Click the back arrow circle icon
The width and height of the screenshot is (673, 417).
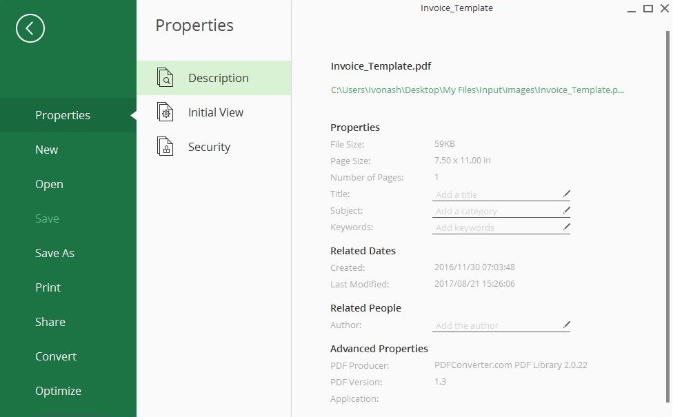point(30,28)
